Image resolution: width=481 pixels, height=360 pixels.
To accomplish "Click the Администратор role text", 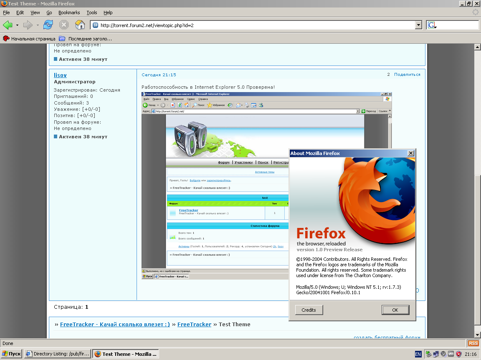I will [75, 82].
